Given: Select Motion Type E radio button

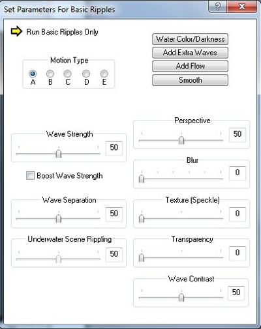Looking at the screenshot, I should (104, 74).
